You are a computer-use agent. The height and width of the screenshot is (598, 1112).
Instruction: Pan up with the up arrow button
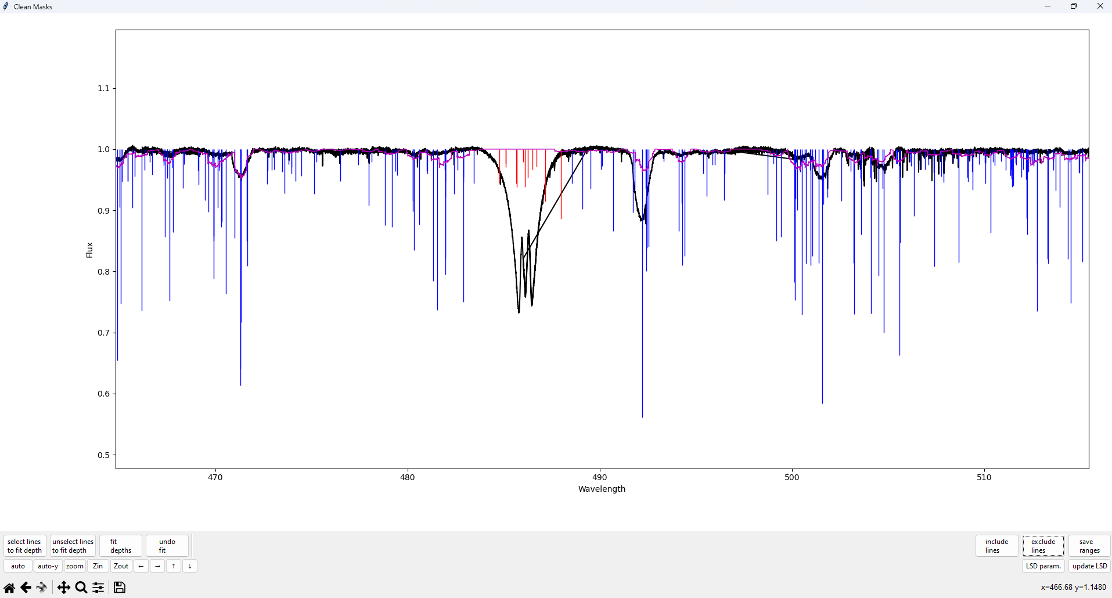coord(174,566)
